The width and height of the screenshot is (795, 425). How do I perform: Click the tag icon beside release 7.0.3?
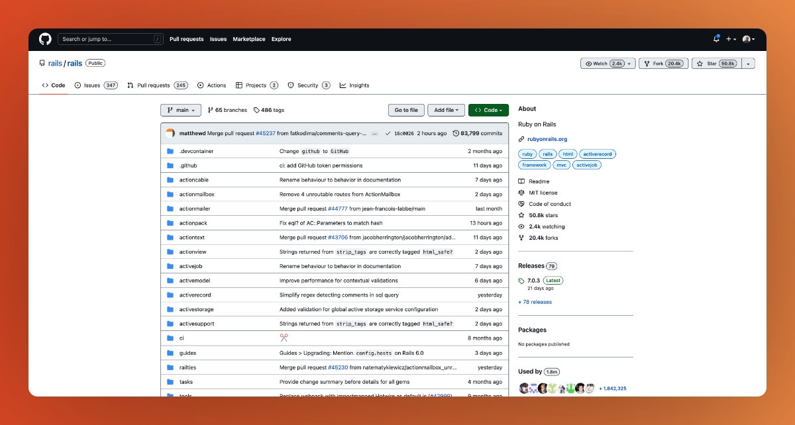521,281
